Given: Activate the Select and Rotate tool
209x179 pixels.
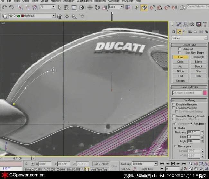Looking at the screenshot, I should (97, 8).
